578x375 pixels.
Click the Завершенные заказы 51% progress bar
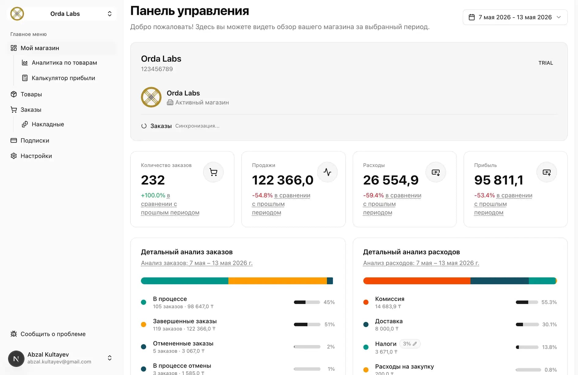[307, 325]
